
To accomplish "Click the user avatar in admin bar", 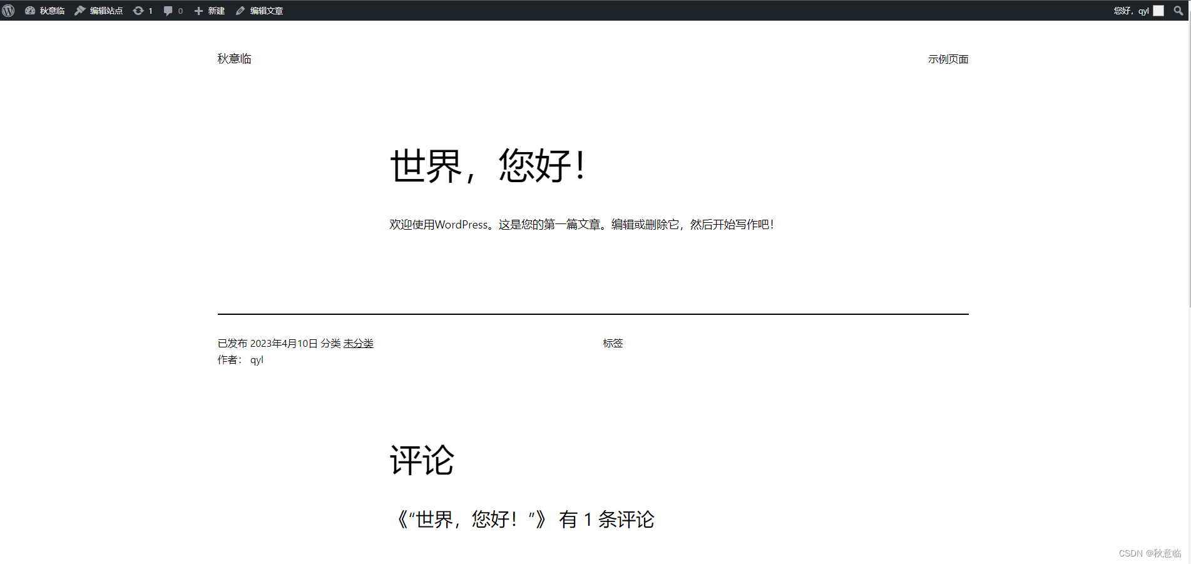I will point(1158,11).
